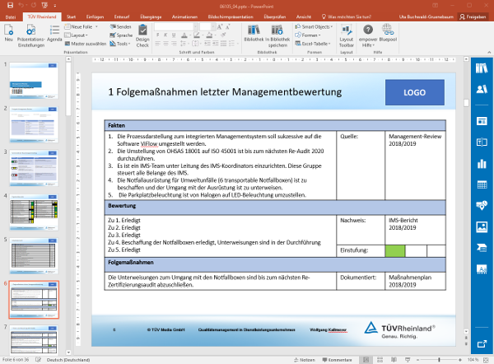Click the Layout Toolbar button

[x=347, y=36]
